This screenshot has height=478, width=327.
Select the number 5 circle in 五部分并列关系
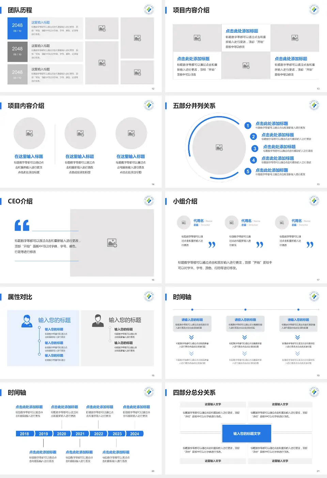tap(248, 171)
